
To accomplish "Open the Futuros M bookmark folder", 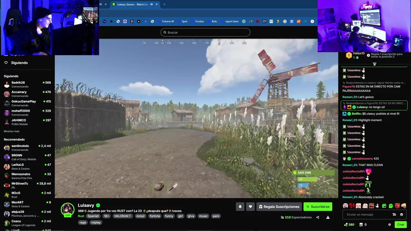I will point(165,21).
